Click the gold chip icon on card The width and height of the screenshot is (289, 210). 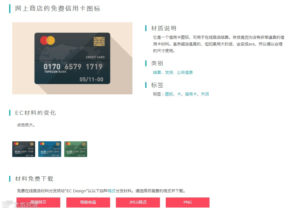[99, 42]
